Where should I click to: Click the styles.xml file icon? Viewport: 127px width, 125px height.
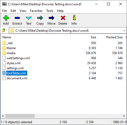click(x=4, y=63)
